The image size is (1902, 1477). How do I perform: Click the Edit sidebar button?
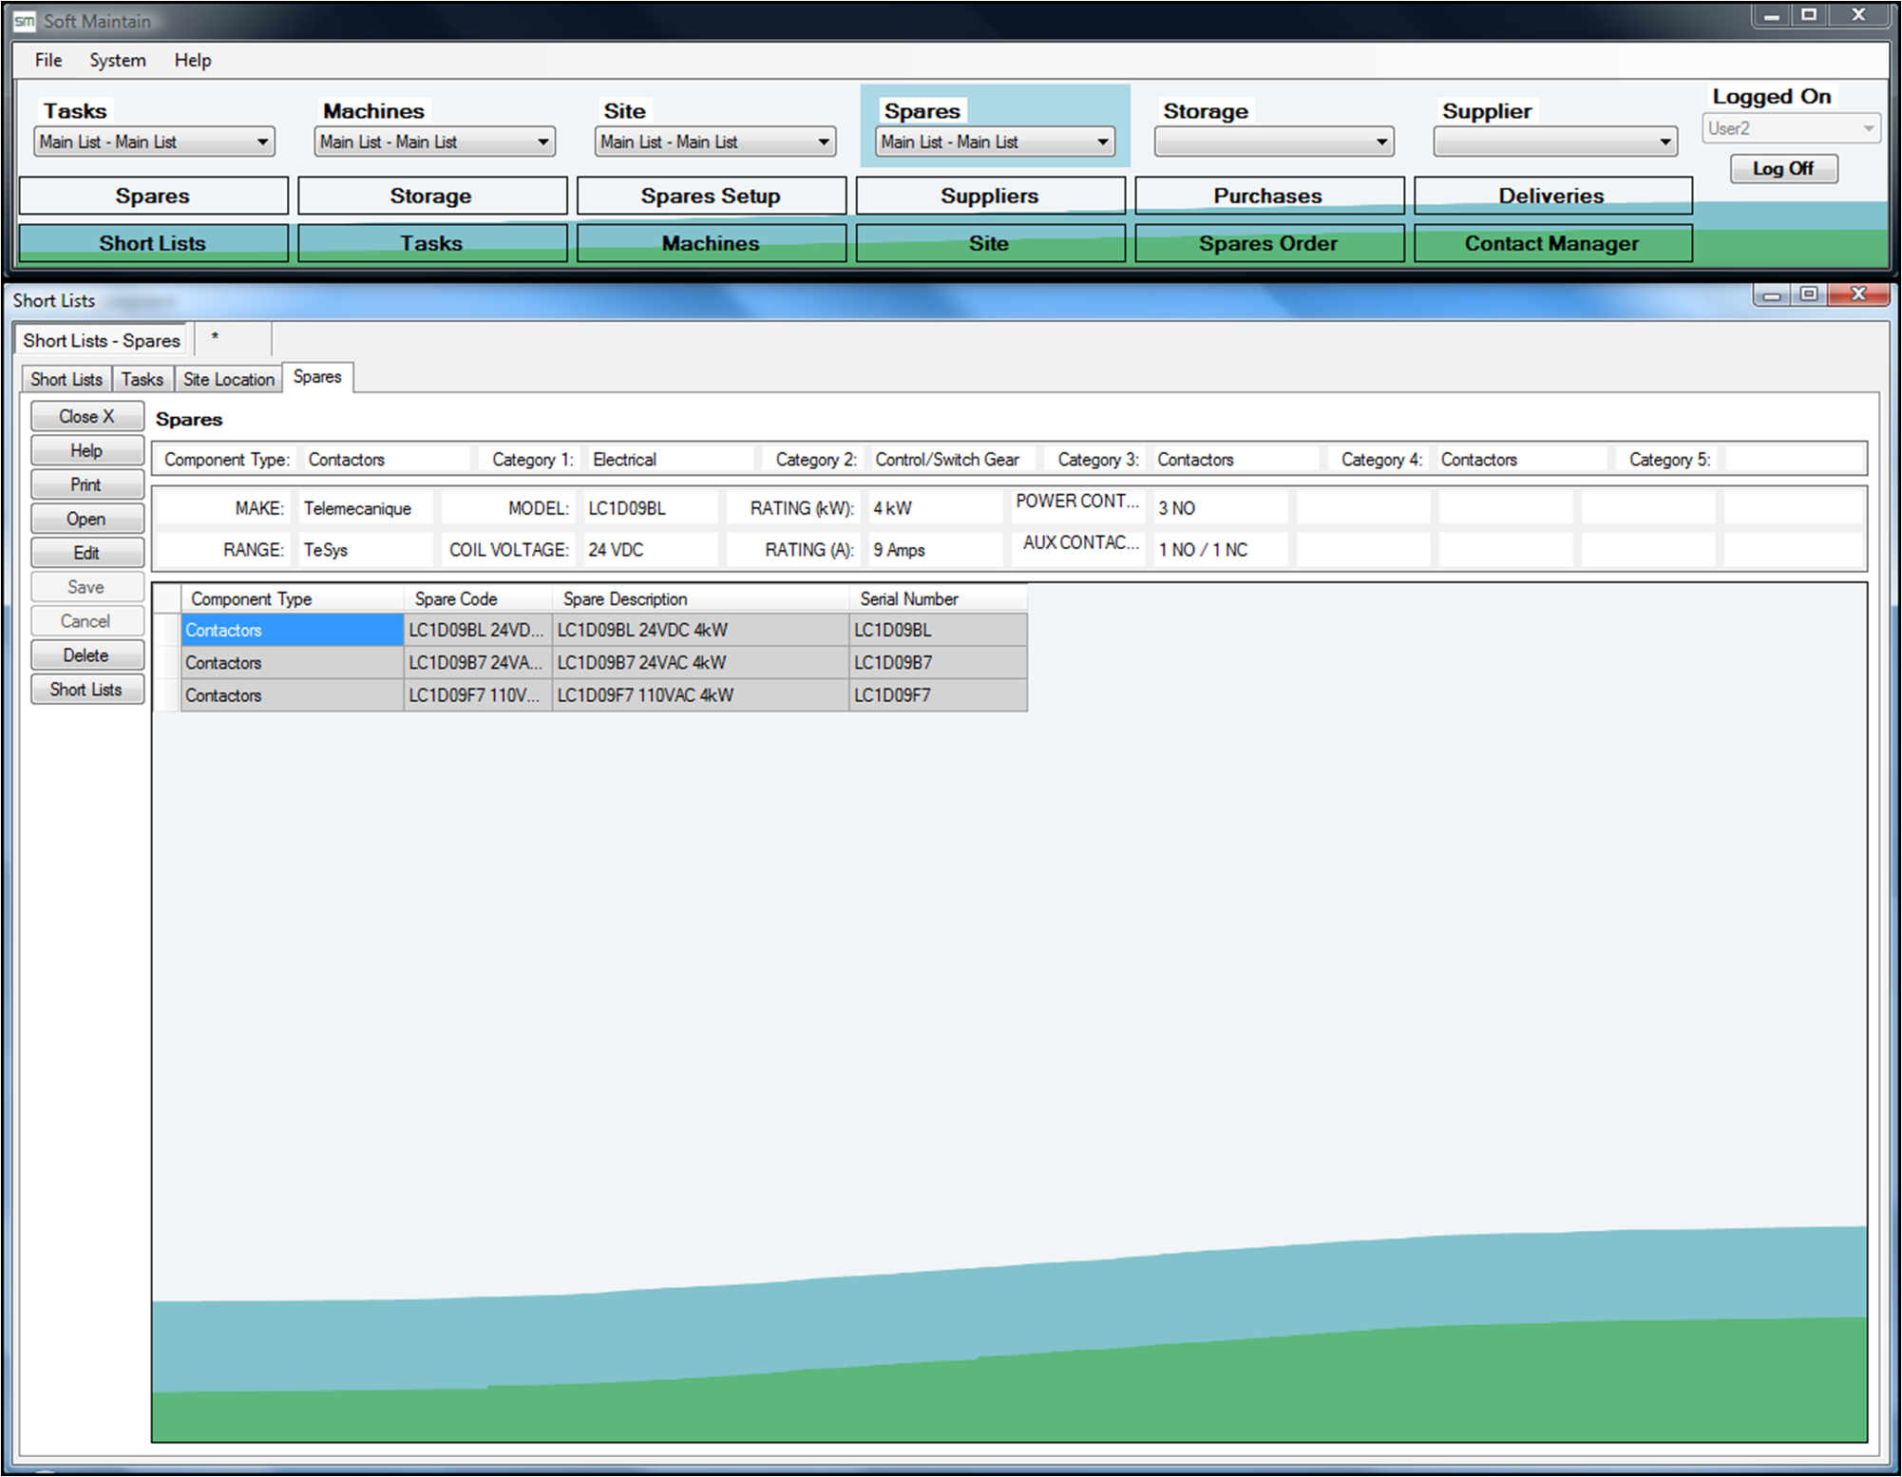pos(86,553)
